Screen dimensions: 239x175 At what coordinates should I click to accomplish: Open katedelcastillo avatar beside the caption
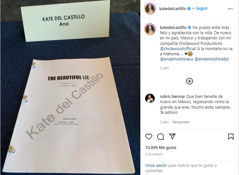pyautogui.click(x=150, y=29)
